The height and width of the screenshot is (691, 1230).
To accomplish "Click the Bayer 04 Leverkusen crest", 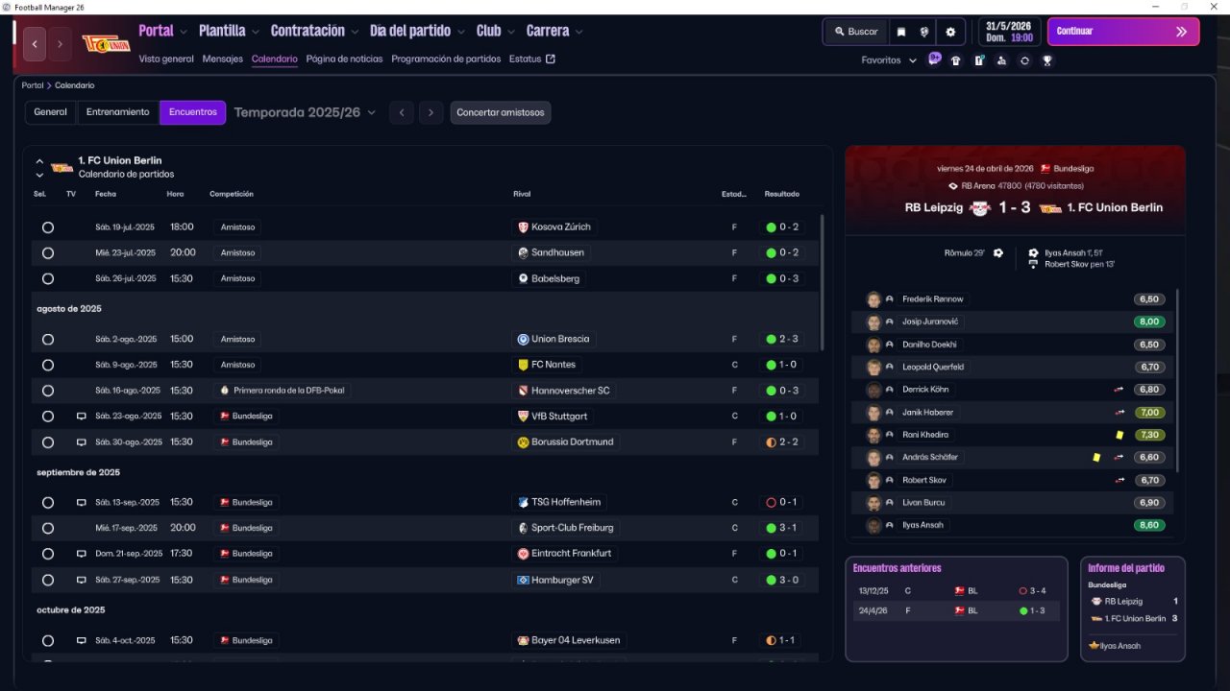I will tap(524, 640).
